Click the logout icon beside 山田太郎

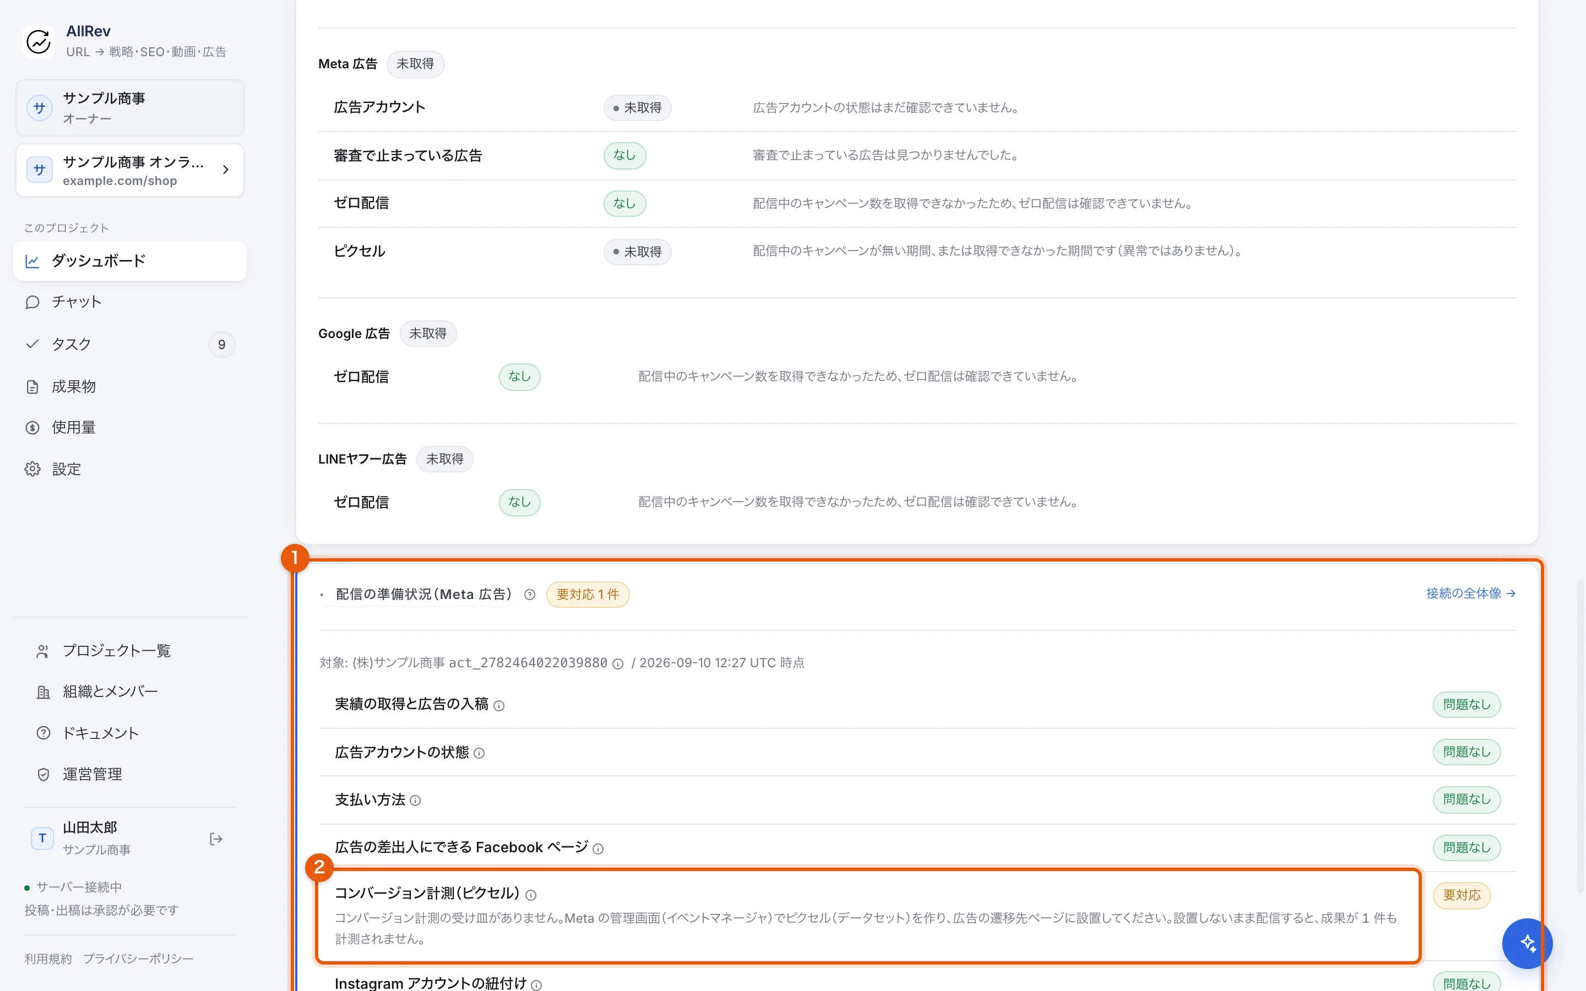(216, 839)
